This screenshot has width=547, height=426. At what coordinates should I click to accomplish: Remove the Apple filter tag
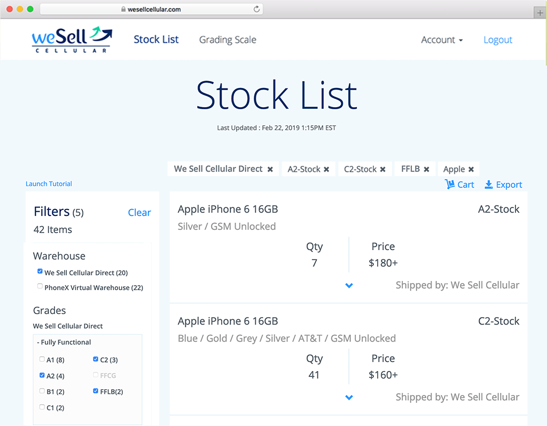click(x=471, y=170)
